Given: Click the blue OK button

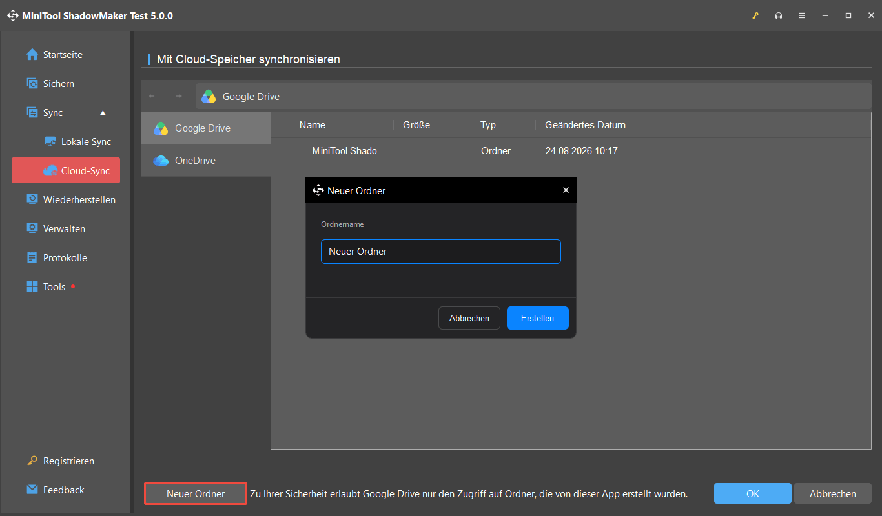Looking at the screenshot, I should [753, 494].
